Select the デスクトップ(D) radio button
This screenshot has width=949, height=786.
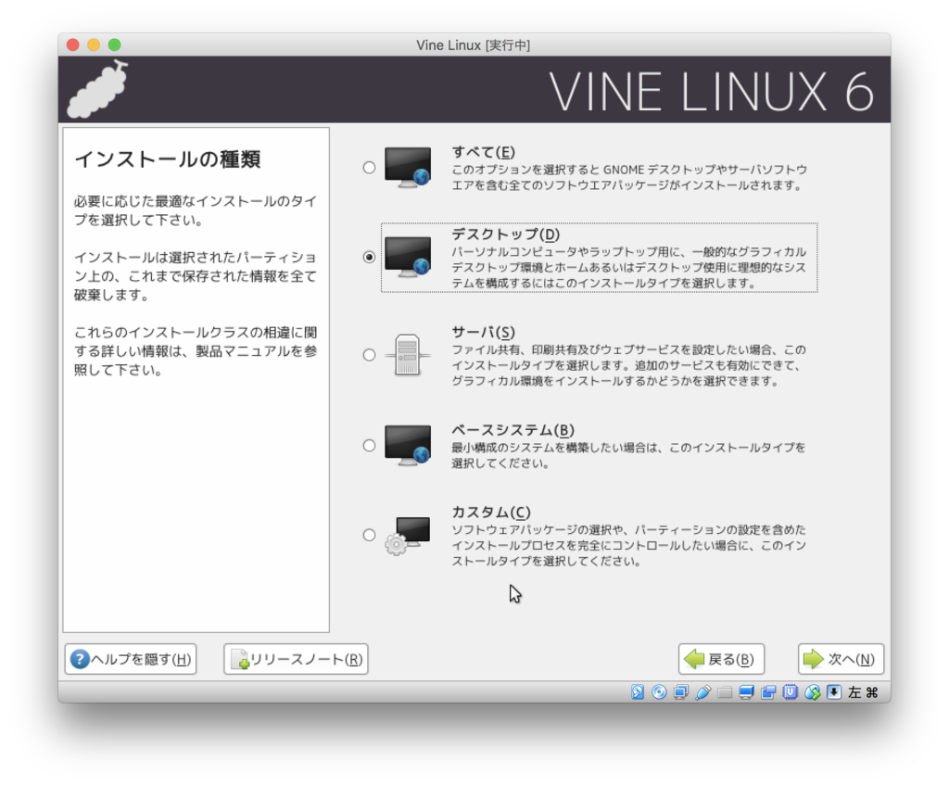coord(369,258)
